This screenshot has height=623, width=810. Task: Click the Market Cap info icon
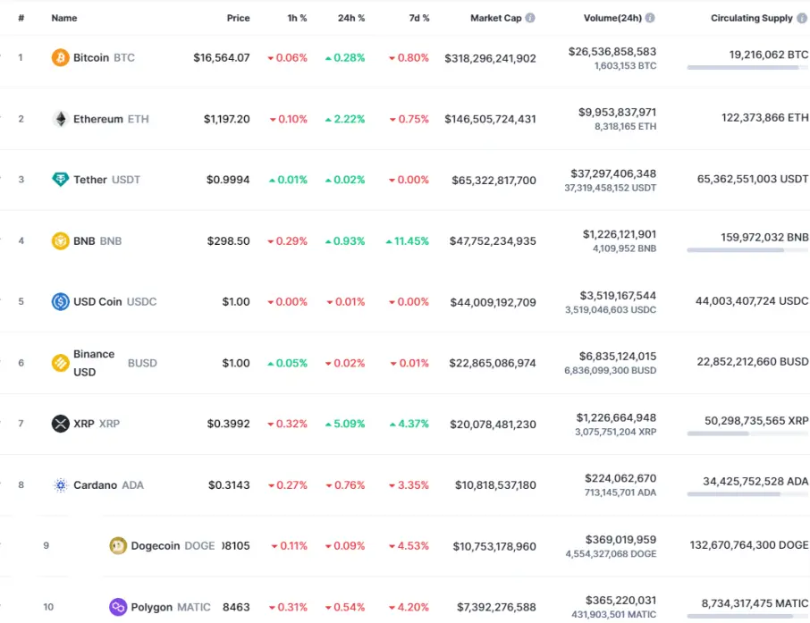530,18
